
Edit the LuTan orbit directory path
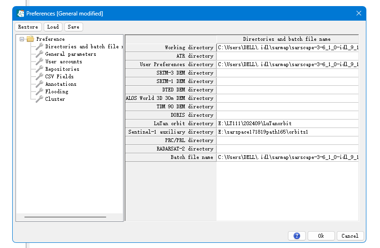point(287,124)
